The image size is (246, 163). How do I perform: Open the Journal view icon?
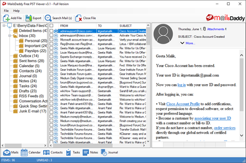coord(104,152)
